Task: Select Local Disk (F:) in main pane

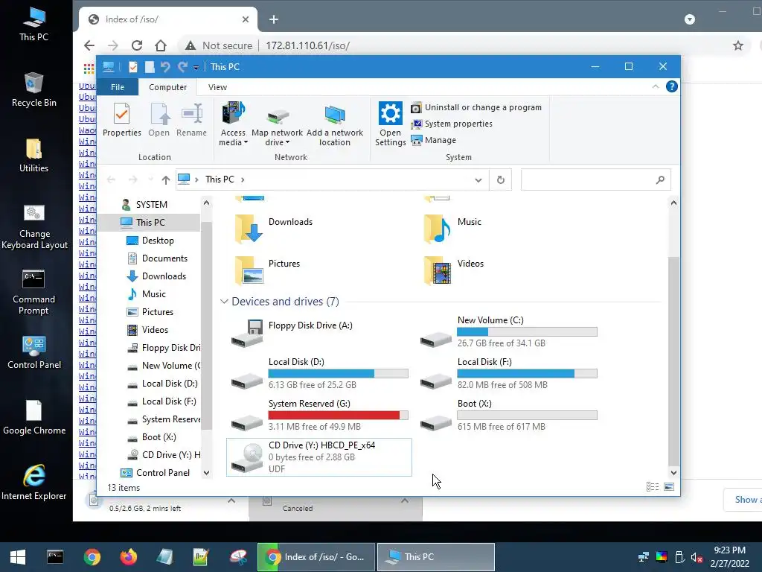Action: [508, 374]
